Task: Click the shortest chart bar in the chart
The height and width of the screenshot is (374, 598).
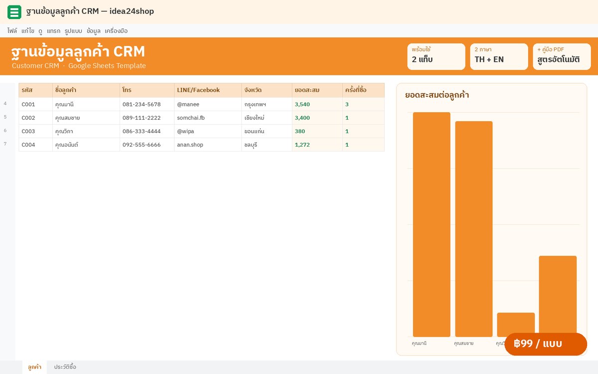Action: (x=516, y=325)
